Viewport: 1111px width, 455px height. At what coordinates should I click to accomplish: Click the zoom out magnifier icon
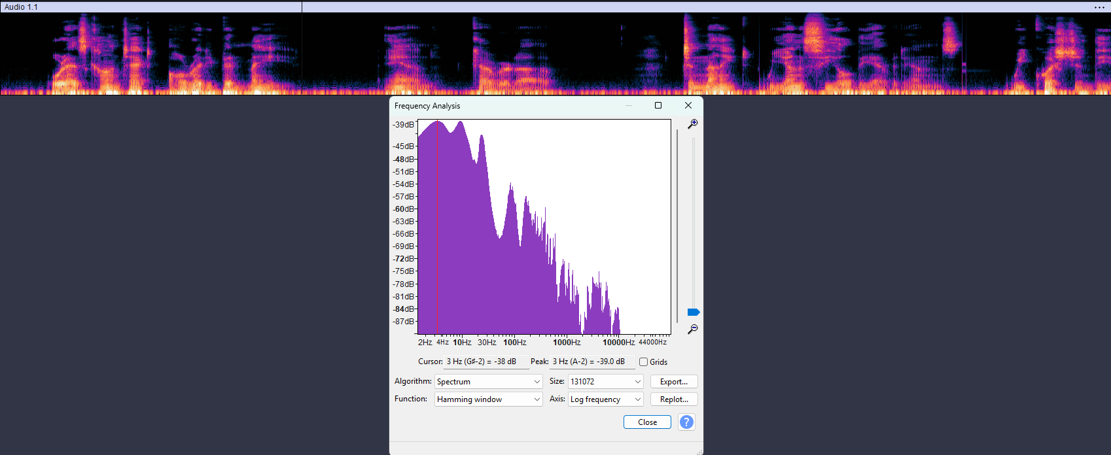pos(693,329)
